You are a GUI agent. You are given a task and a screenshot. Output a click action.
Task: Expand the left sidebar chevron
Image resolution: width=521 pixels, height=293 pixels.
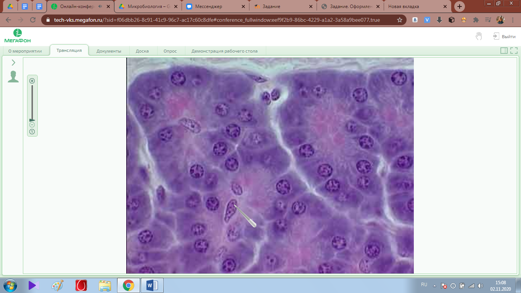13,63
